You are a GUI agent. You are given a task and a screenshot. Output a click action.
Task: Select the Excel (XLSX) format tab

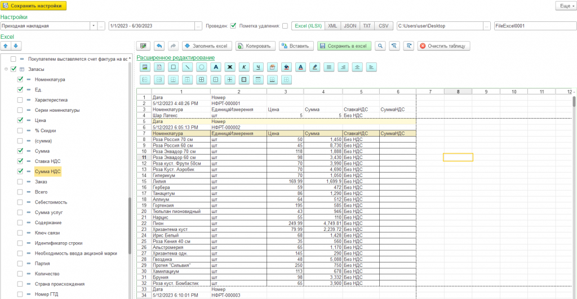tap(308, 26)
